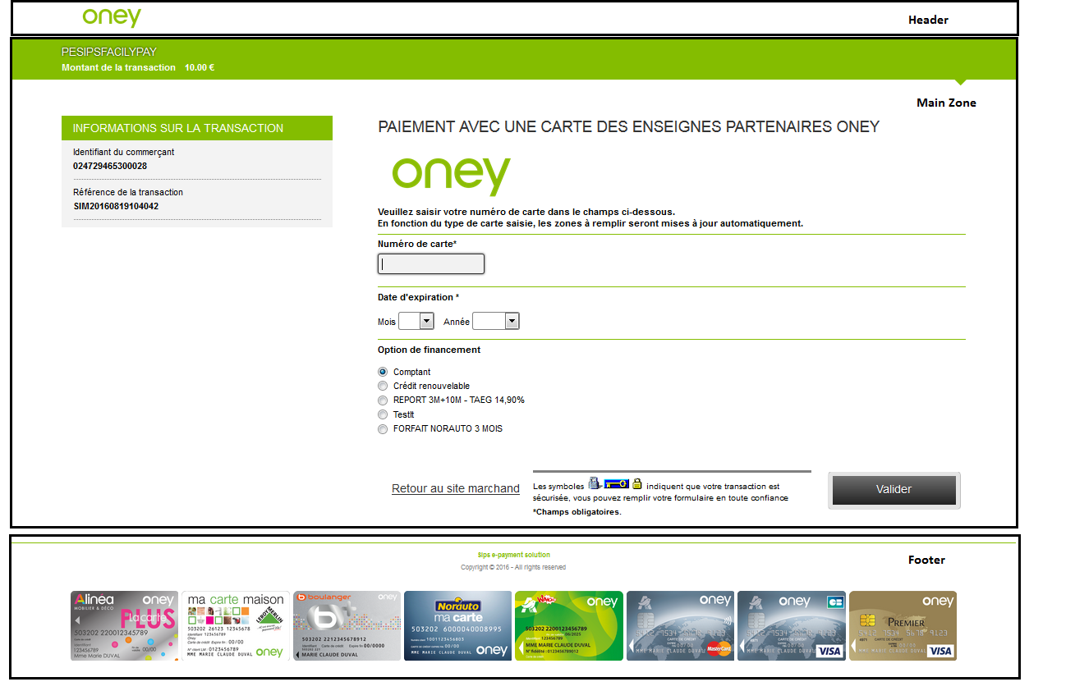Choose the FORFAIT NORAUTO 3 MOIS option
This screenshot has width=1075, height=691.
coord(383,429)
